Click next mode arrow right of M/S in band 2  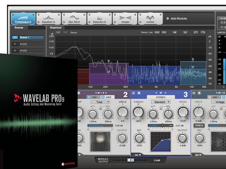point(106,93)
